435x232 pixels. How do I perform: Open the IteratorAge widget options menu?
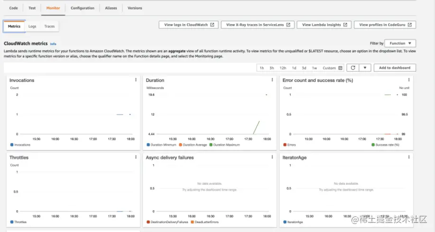click(x=408, y=157)
